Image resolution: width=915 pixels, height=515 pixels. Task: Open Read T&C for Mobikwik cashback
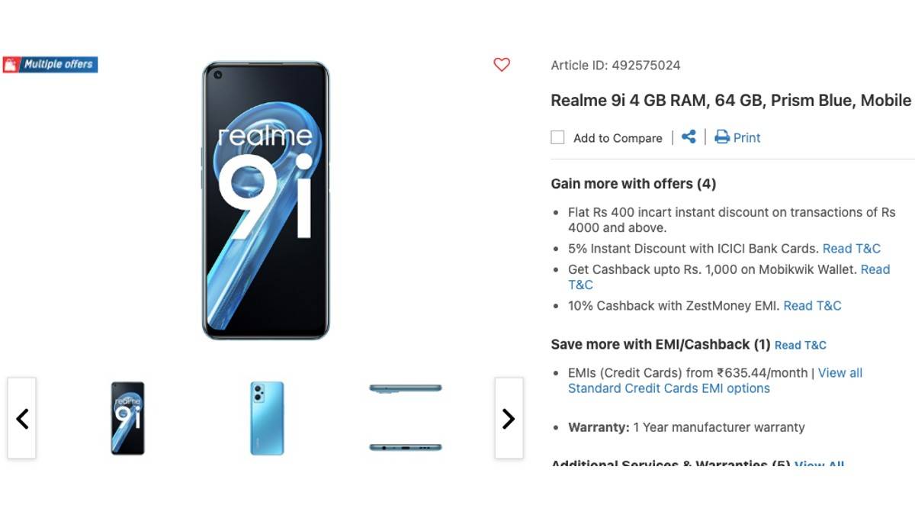(x=580, y=285)
